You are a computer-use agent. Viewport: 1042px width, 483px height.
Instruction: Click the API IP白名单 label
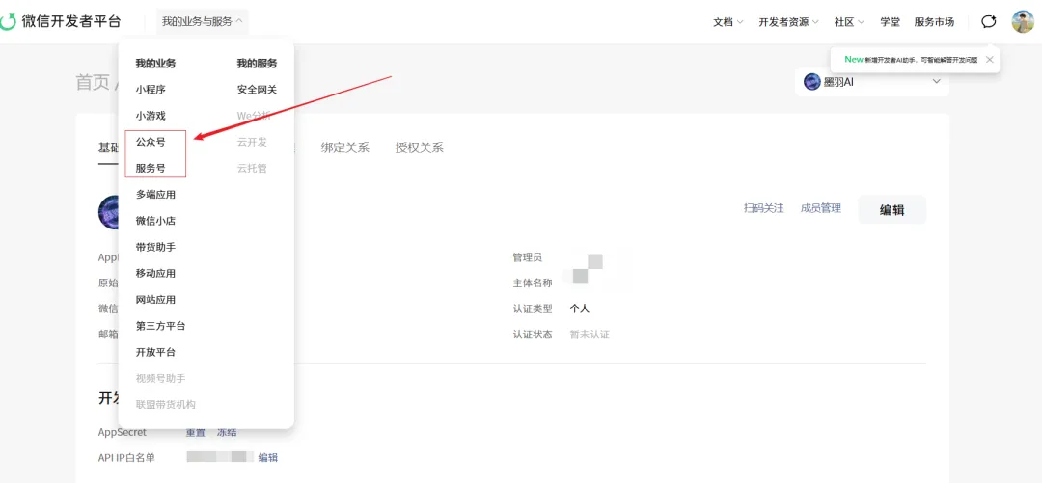[126, 457]
